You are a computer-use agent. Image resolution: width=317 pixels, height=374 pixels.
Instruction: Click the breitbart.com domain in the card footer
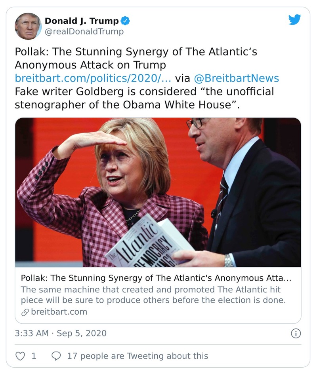[59, 312]
